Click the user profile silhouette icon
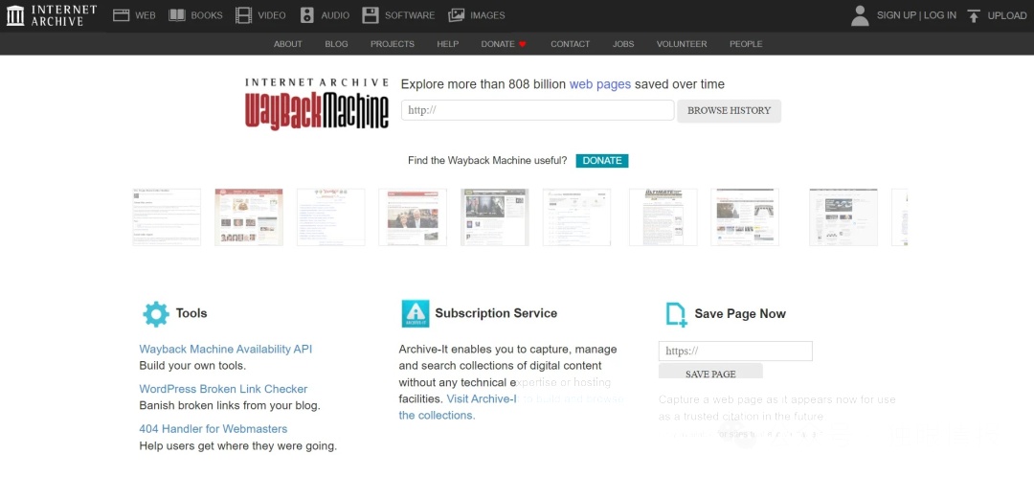1034x477 pixels. [860, 15]
